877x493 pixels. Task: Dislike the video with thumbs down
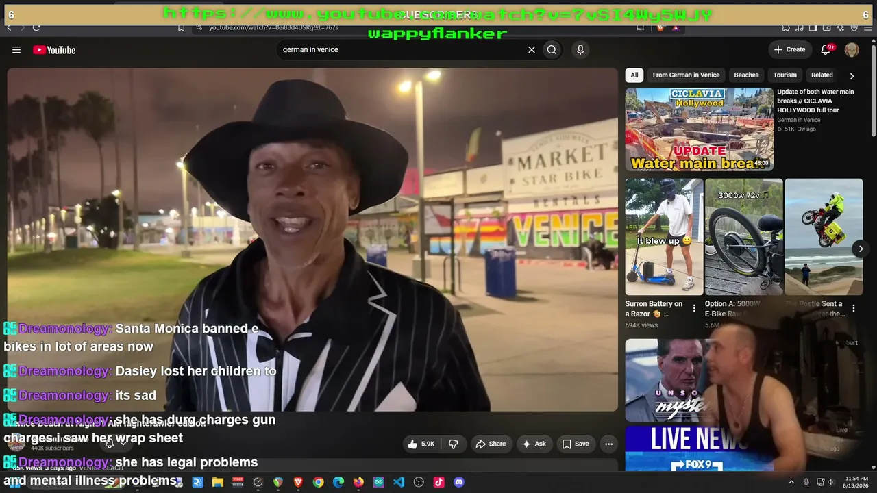click(x=453, y=444)
